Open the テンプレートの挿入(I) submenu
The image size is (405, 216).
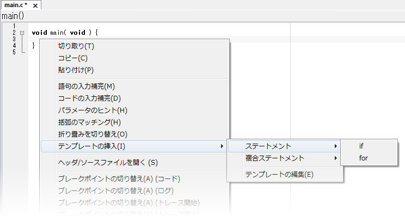(134, 146)
